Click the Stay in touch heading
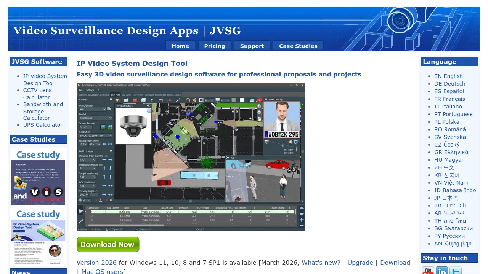Image resolution: width=488 pixels, height=274 pixels. click(x=449, y=258)
